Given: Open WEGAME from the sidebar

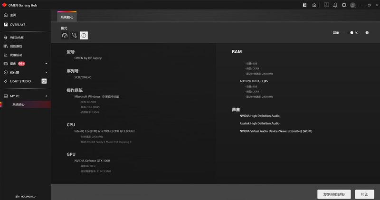Looking at the screenshot, I should click(x=17, y=38).
